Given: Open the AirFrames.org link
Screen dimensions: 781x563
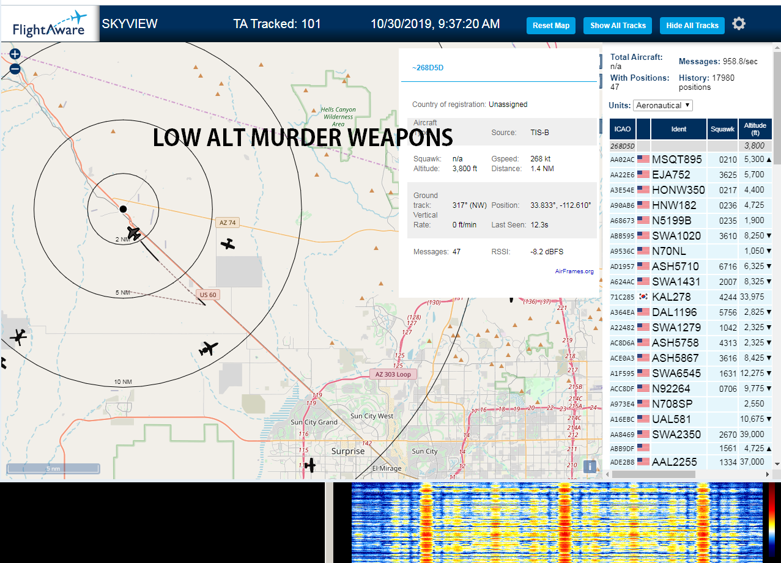Looking at the screenshot, I should tap(574, 271).
